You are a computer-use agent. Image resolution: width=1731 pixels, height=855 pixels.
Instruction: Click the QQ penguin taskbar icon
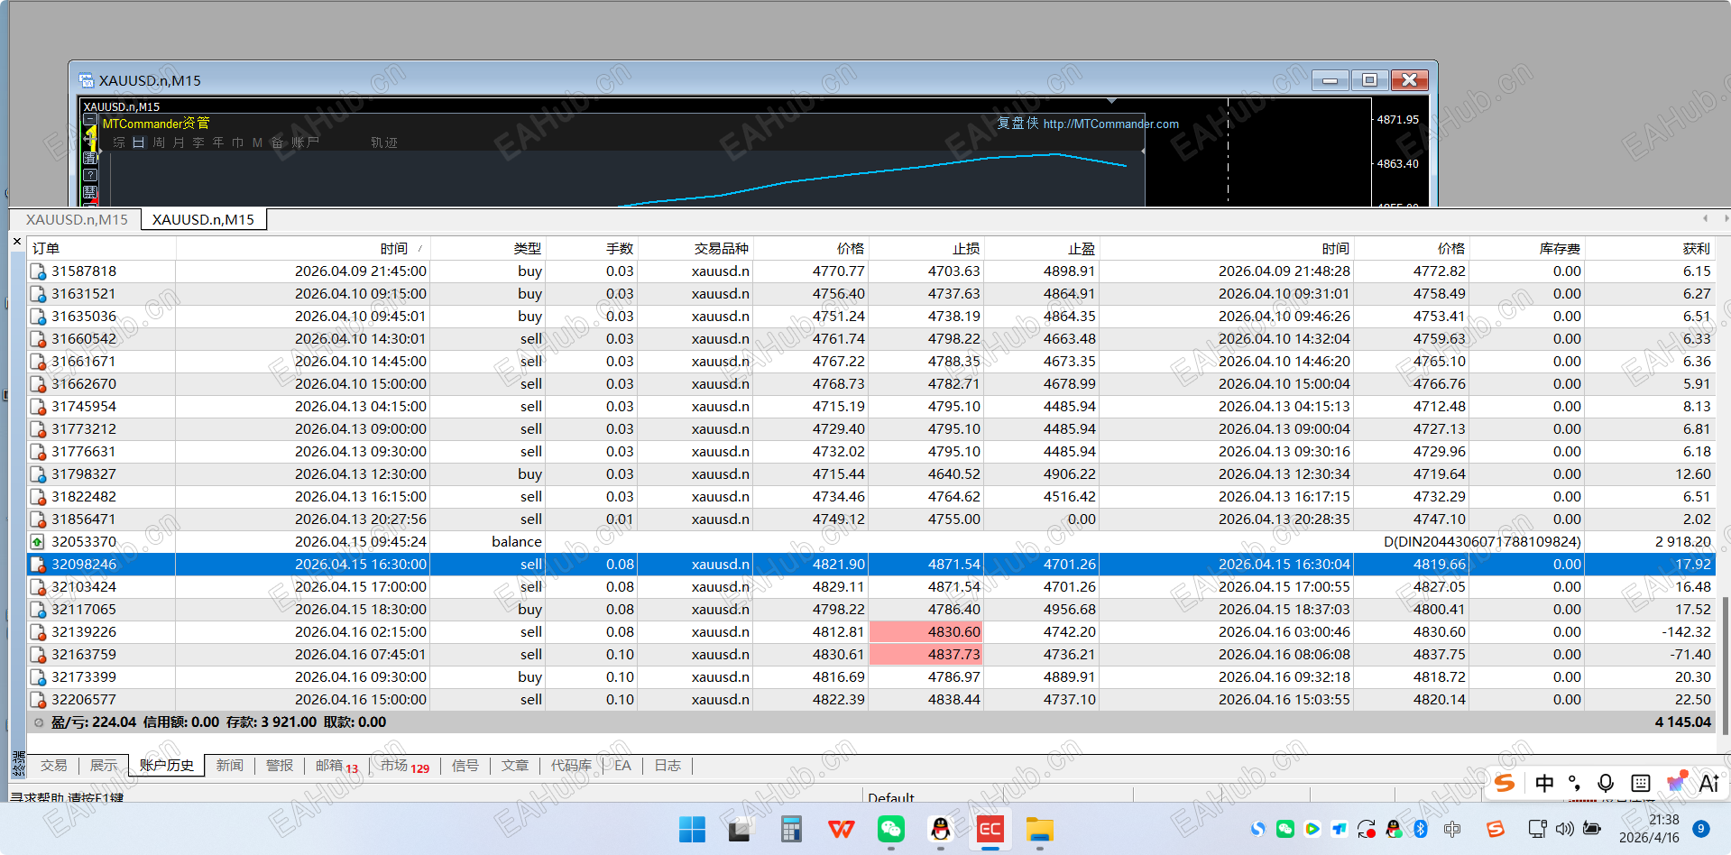(940, 829)
